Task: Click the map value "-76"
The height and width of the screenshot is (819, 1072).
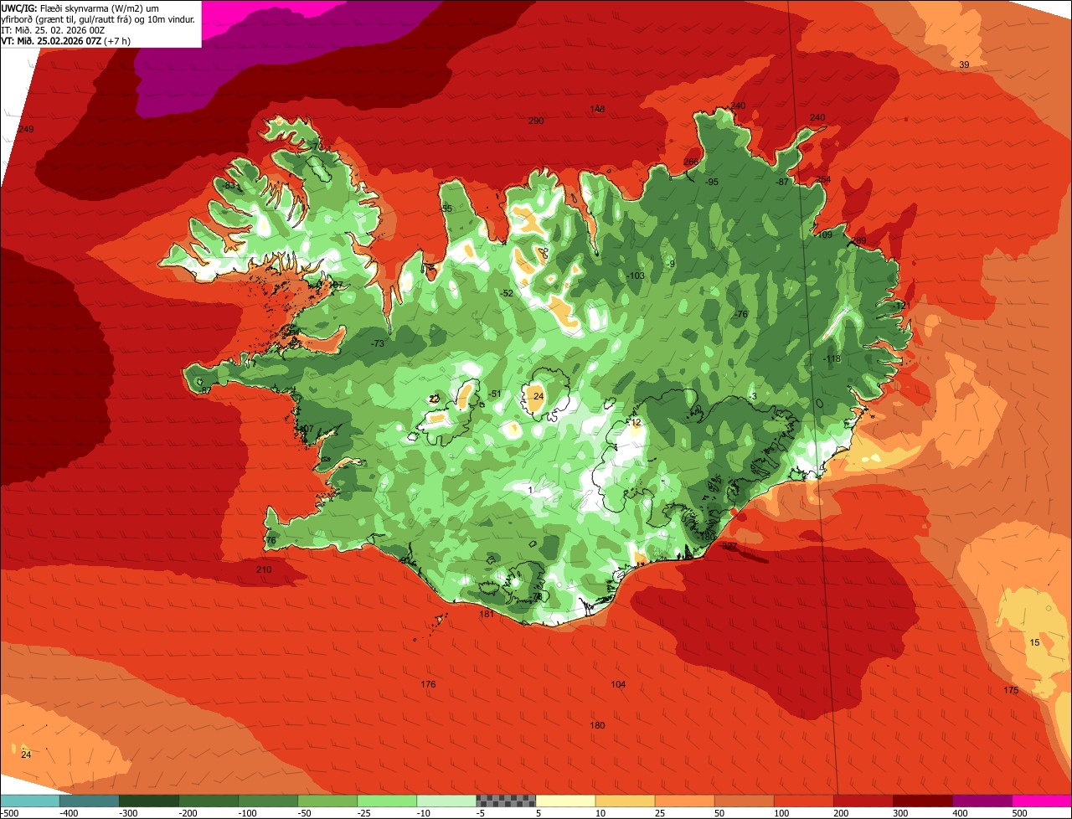Action: 741,315
